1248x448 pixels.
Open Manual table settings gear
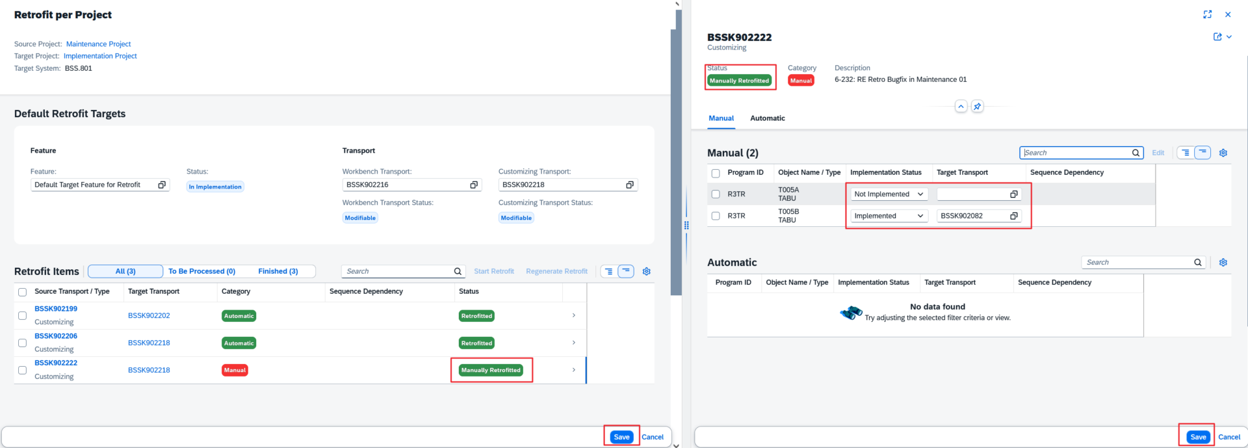pos(1223,153)
